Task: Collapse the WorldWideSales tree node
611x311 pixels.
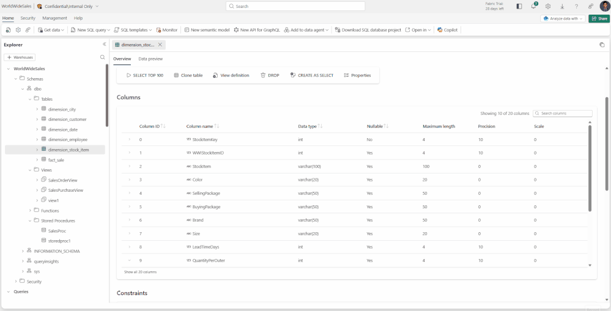Action: point(9,69)
